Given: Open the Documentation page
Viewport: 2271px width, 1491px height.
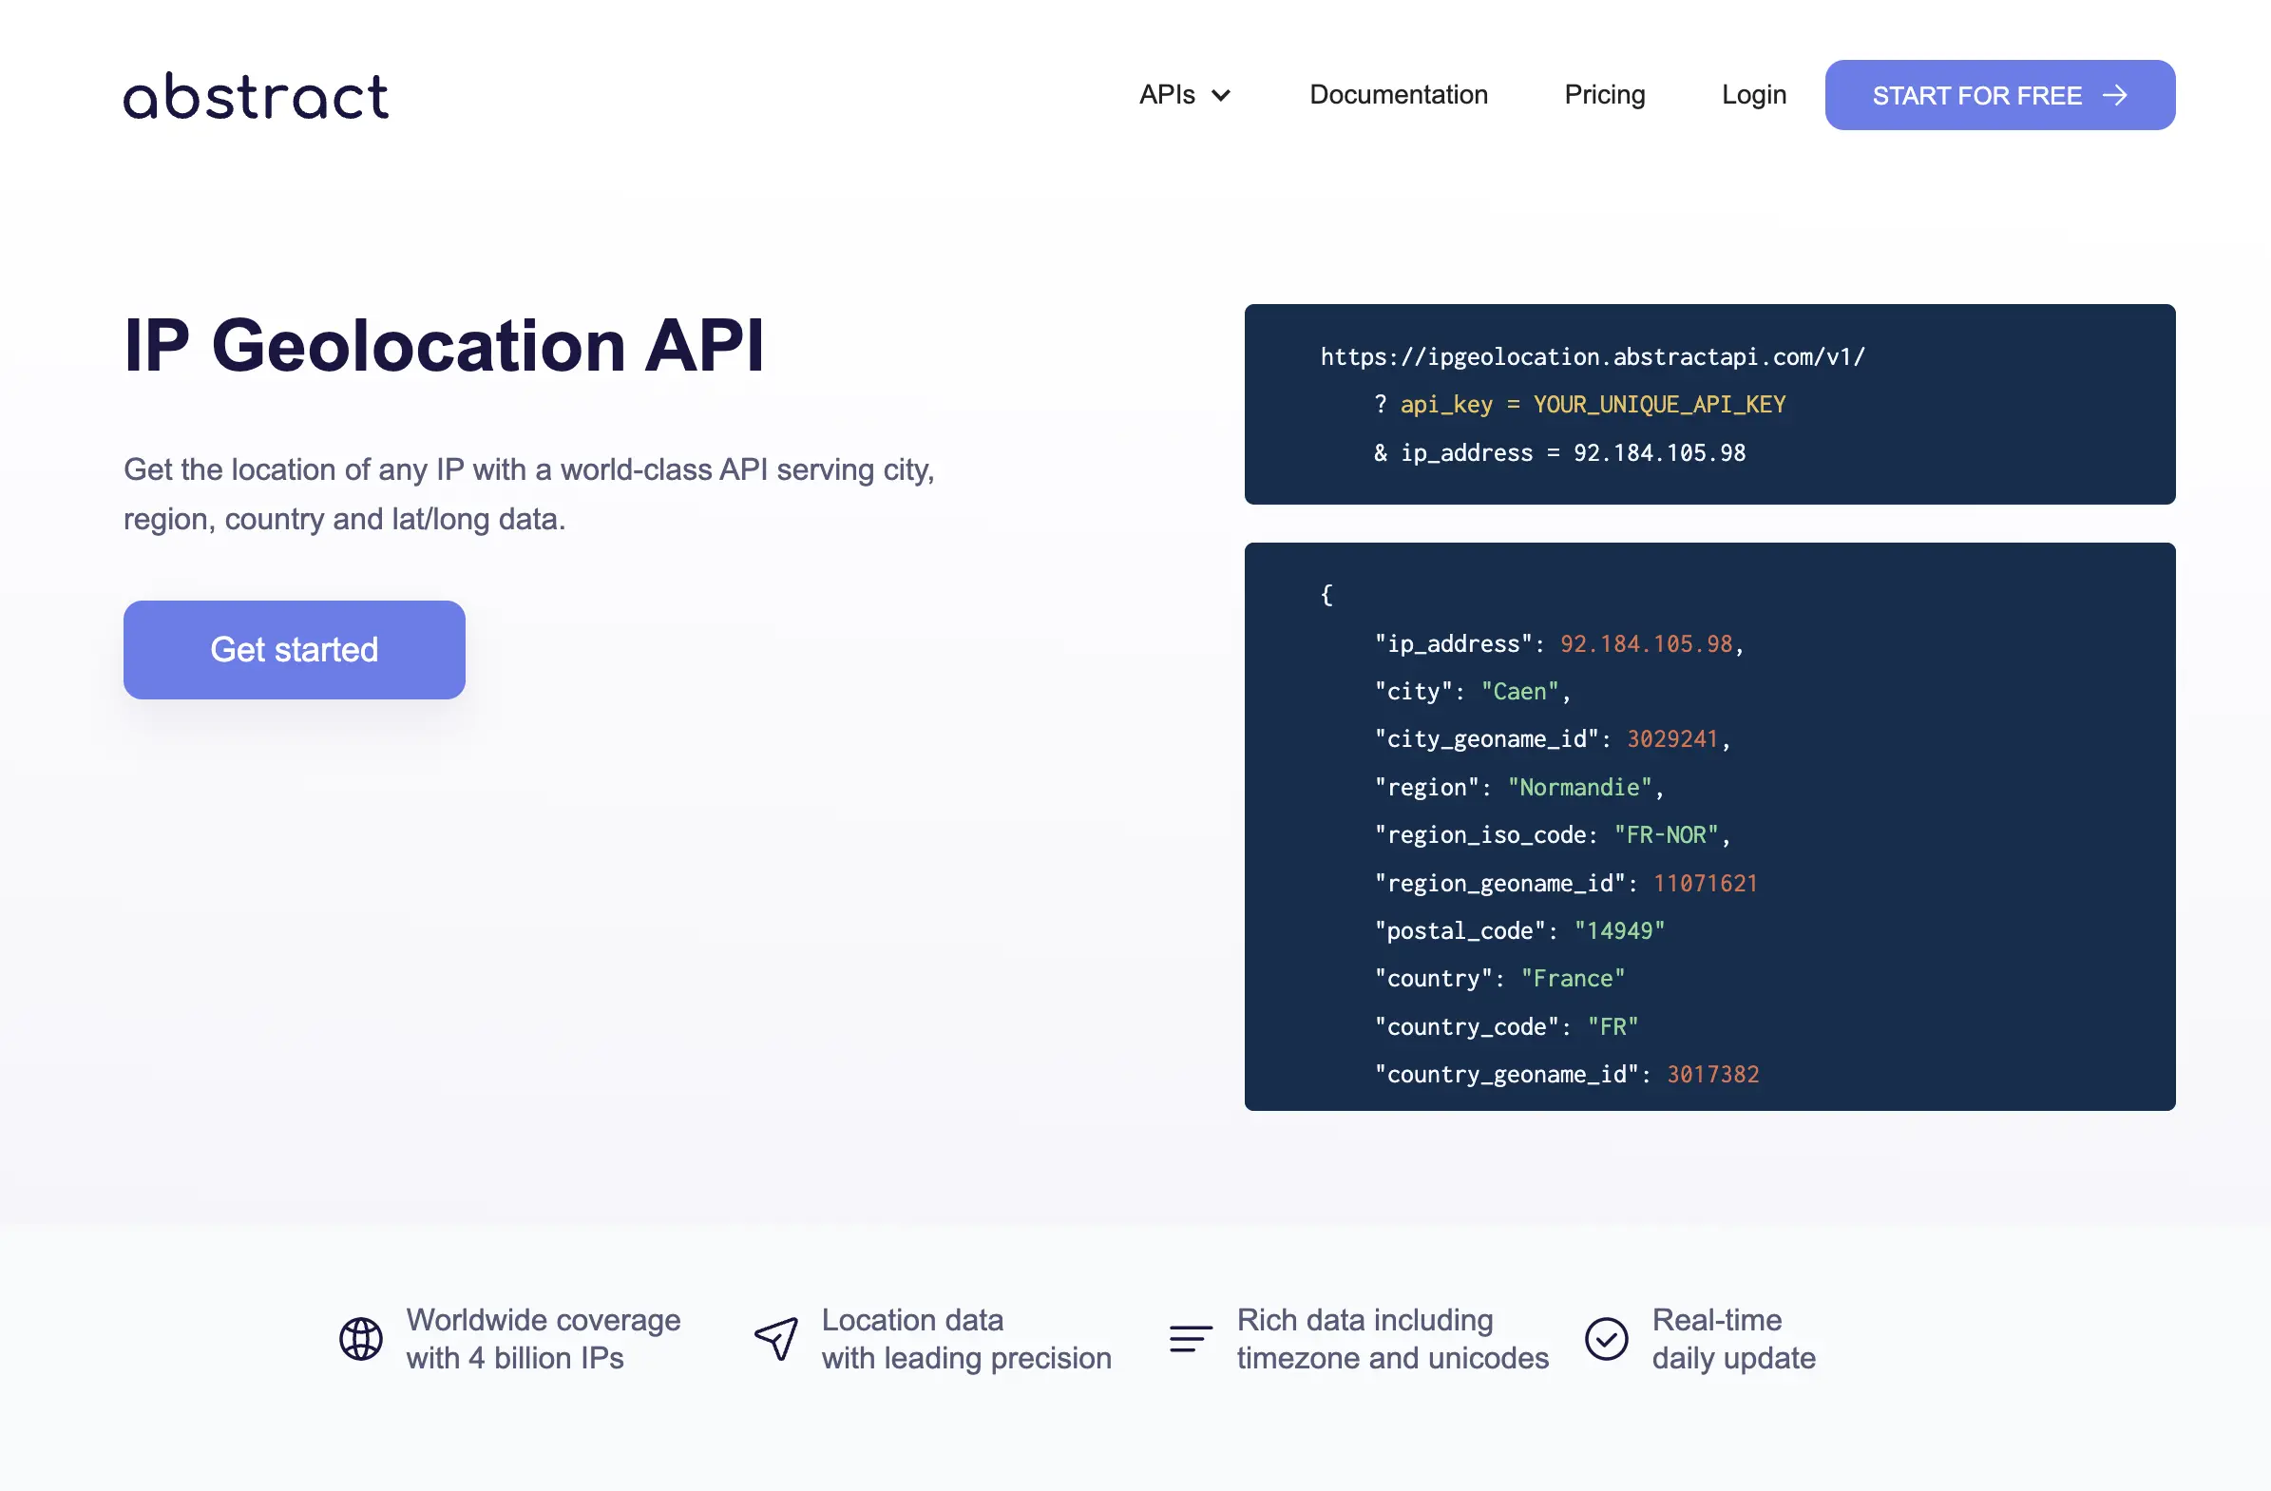Looking at the screenshot, I should pyautogui.click(x=1398, y=94).
